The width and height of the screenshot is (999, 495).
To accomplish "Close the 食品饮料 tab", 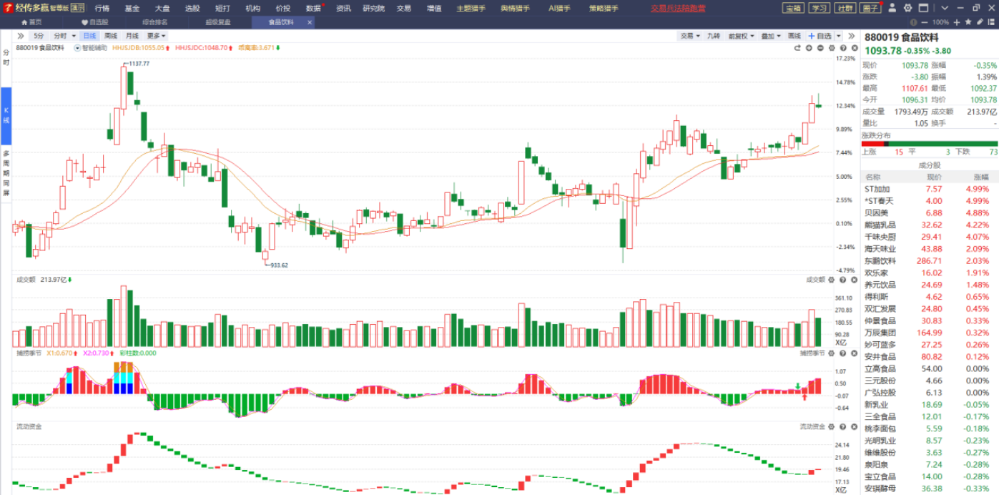I will (x=310, y=22).
